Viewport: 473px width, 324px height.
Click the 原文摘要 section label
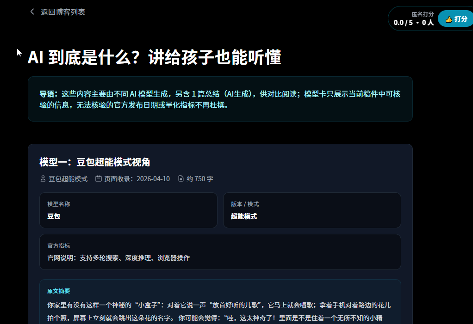(59, 291)
